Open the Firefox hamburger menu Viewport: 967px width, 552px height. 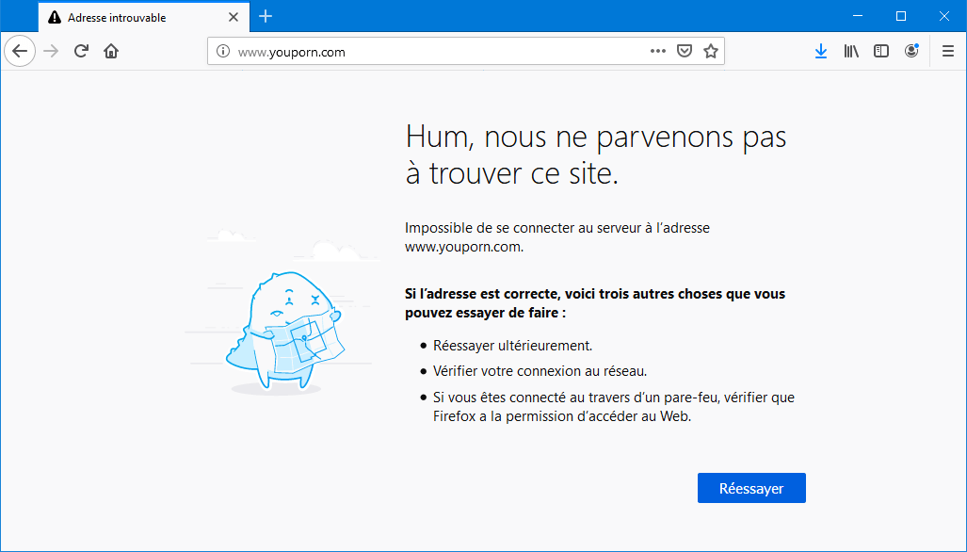tap(948, 51)
